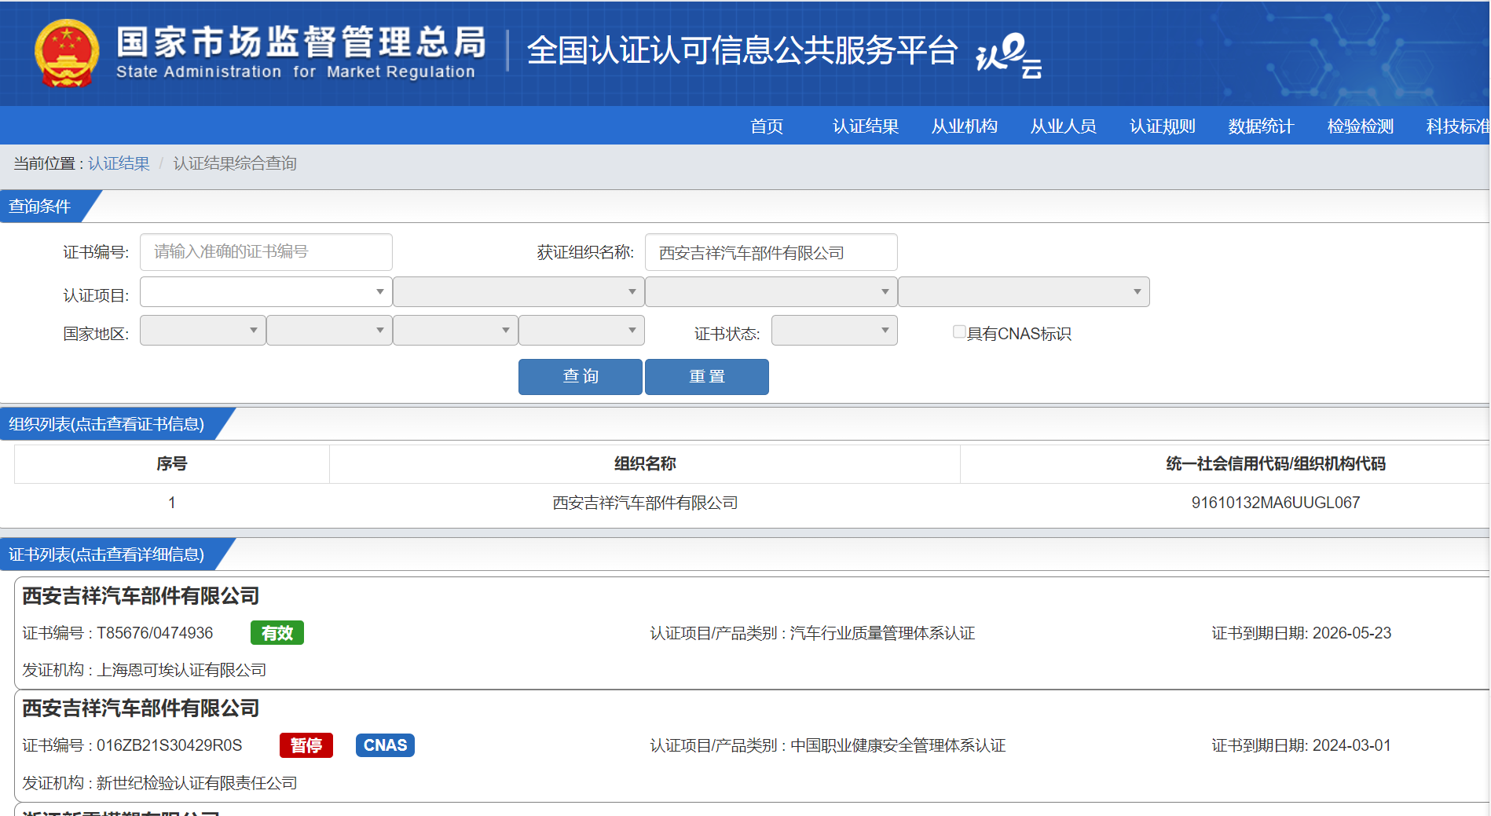Click the 获证组织名称 input field
This screenshot has width=1491, height=816.
pyautogui.click(x=771, y=252)
